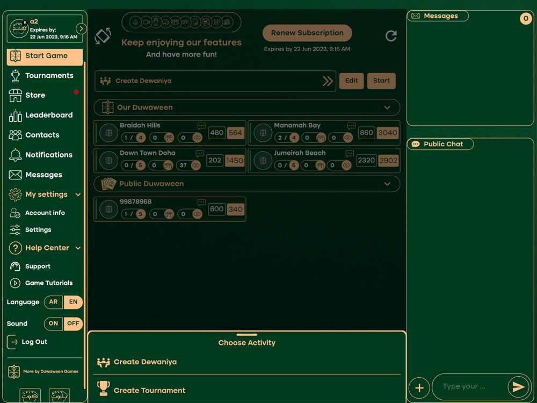Viewport: 537px width, 403px height.
Task: Toggle spectator eye on room 99878968
Action: pyautogui.click(x=197, y=214)
